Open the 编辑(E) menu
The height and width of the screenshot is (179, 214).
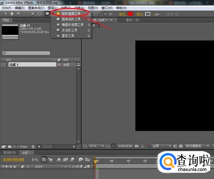pyautogui.click(x=20, y=8)
